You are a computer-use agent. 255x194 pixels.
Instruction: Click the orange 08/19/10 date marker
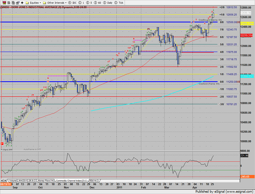pos(6,184)
